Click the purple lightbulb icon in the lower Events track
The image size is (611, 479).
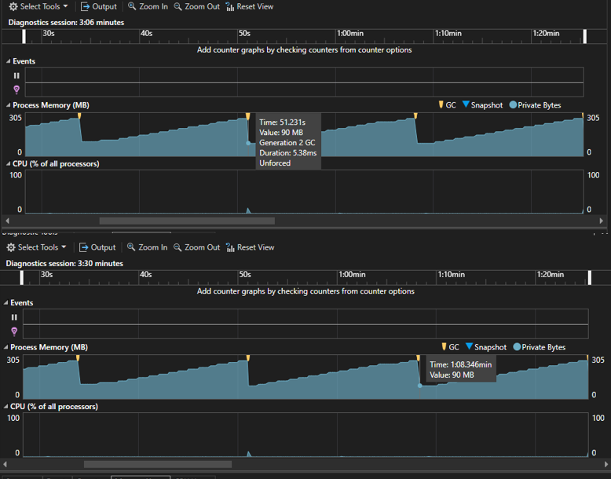coord(14,331)
